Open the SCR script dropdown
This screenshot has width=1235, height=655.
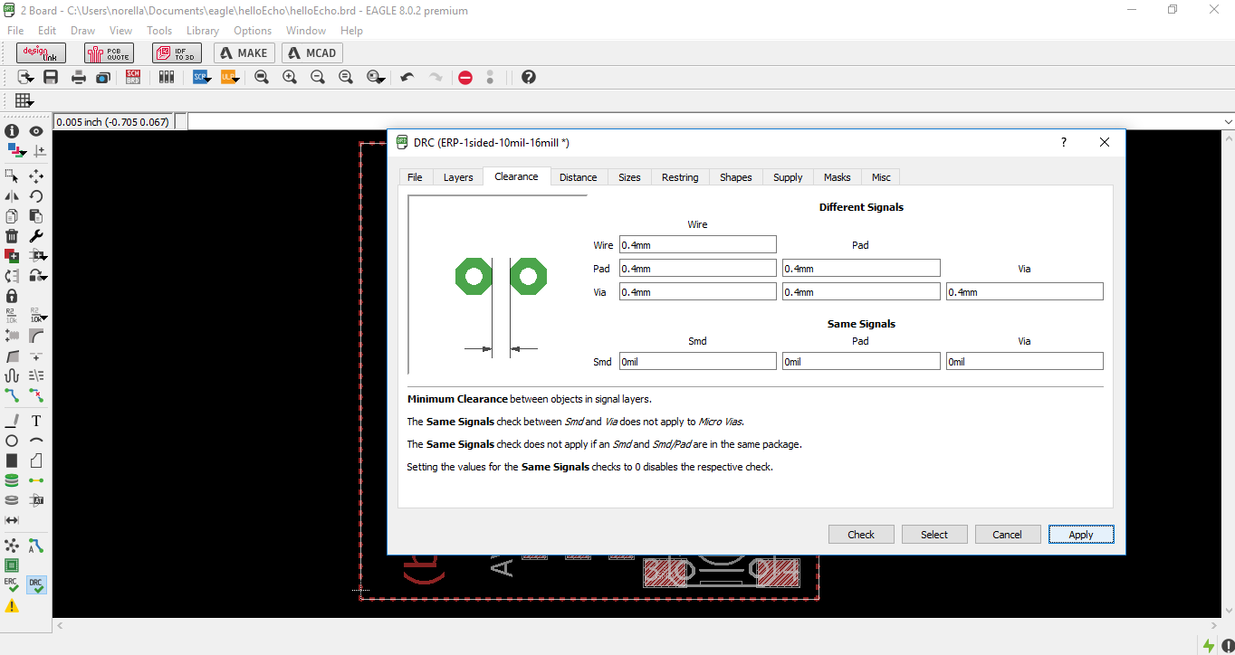(202, 77)
